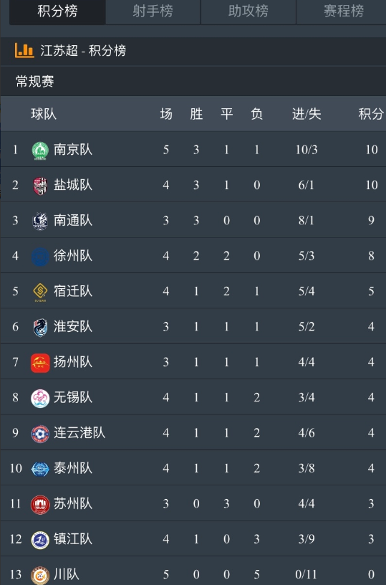
Task: Click the orange bar chart icon
Action: pyautogui.click(x=24, y=50)
